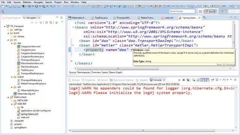Open the File menu
This screenshot has height=135, width=240.
click(x=3, y=2)
